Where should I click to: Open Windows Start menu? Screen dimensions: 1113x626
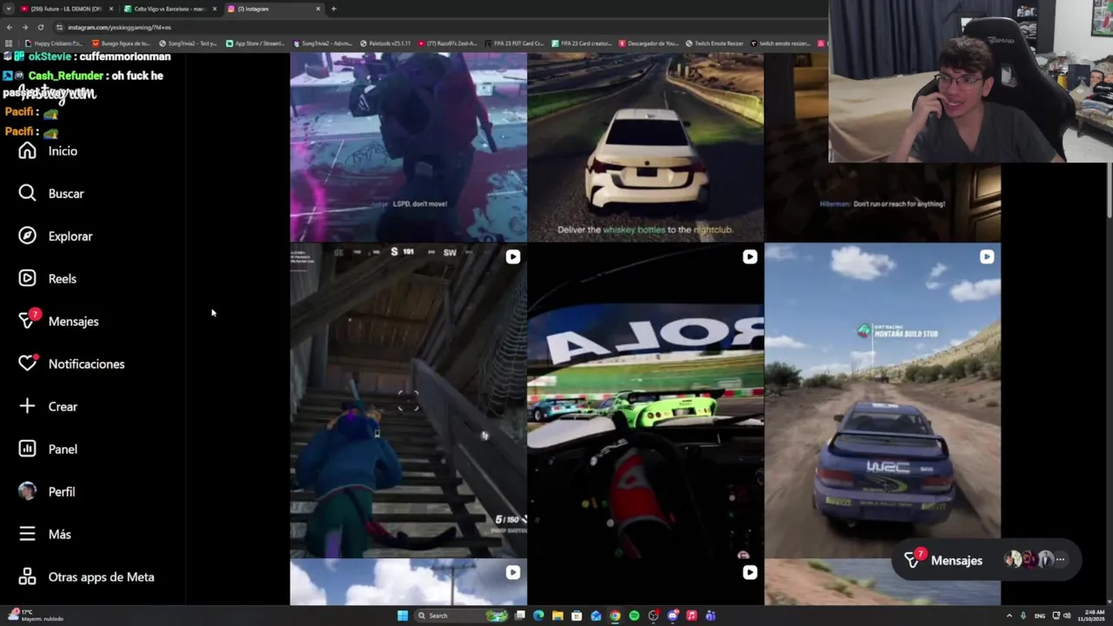403,616
